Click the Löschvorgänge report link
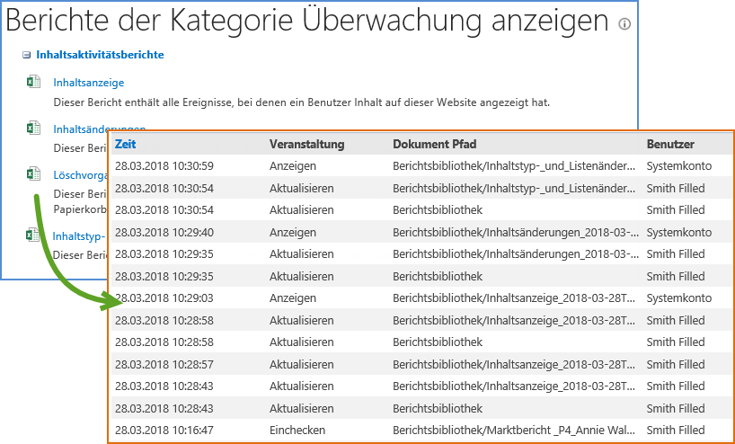 [x=81, y=175]
